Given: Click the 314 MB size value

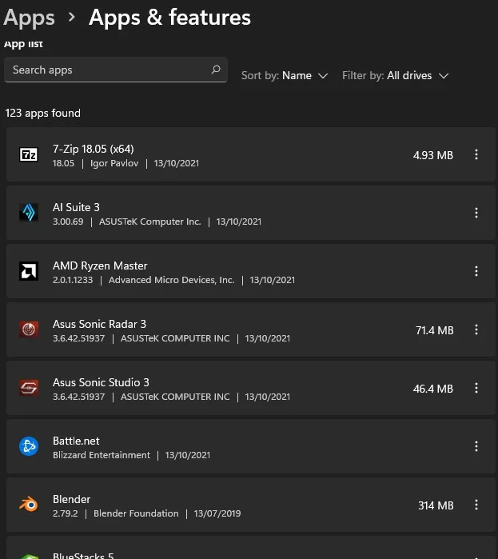Looking at the screenshot, I should [x=436, y=505].
